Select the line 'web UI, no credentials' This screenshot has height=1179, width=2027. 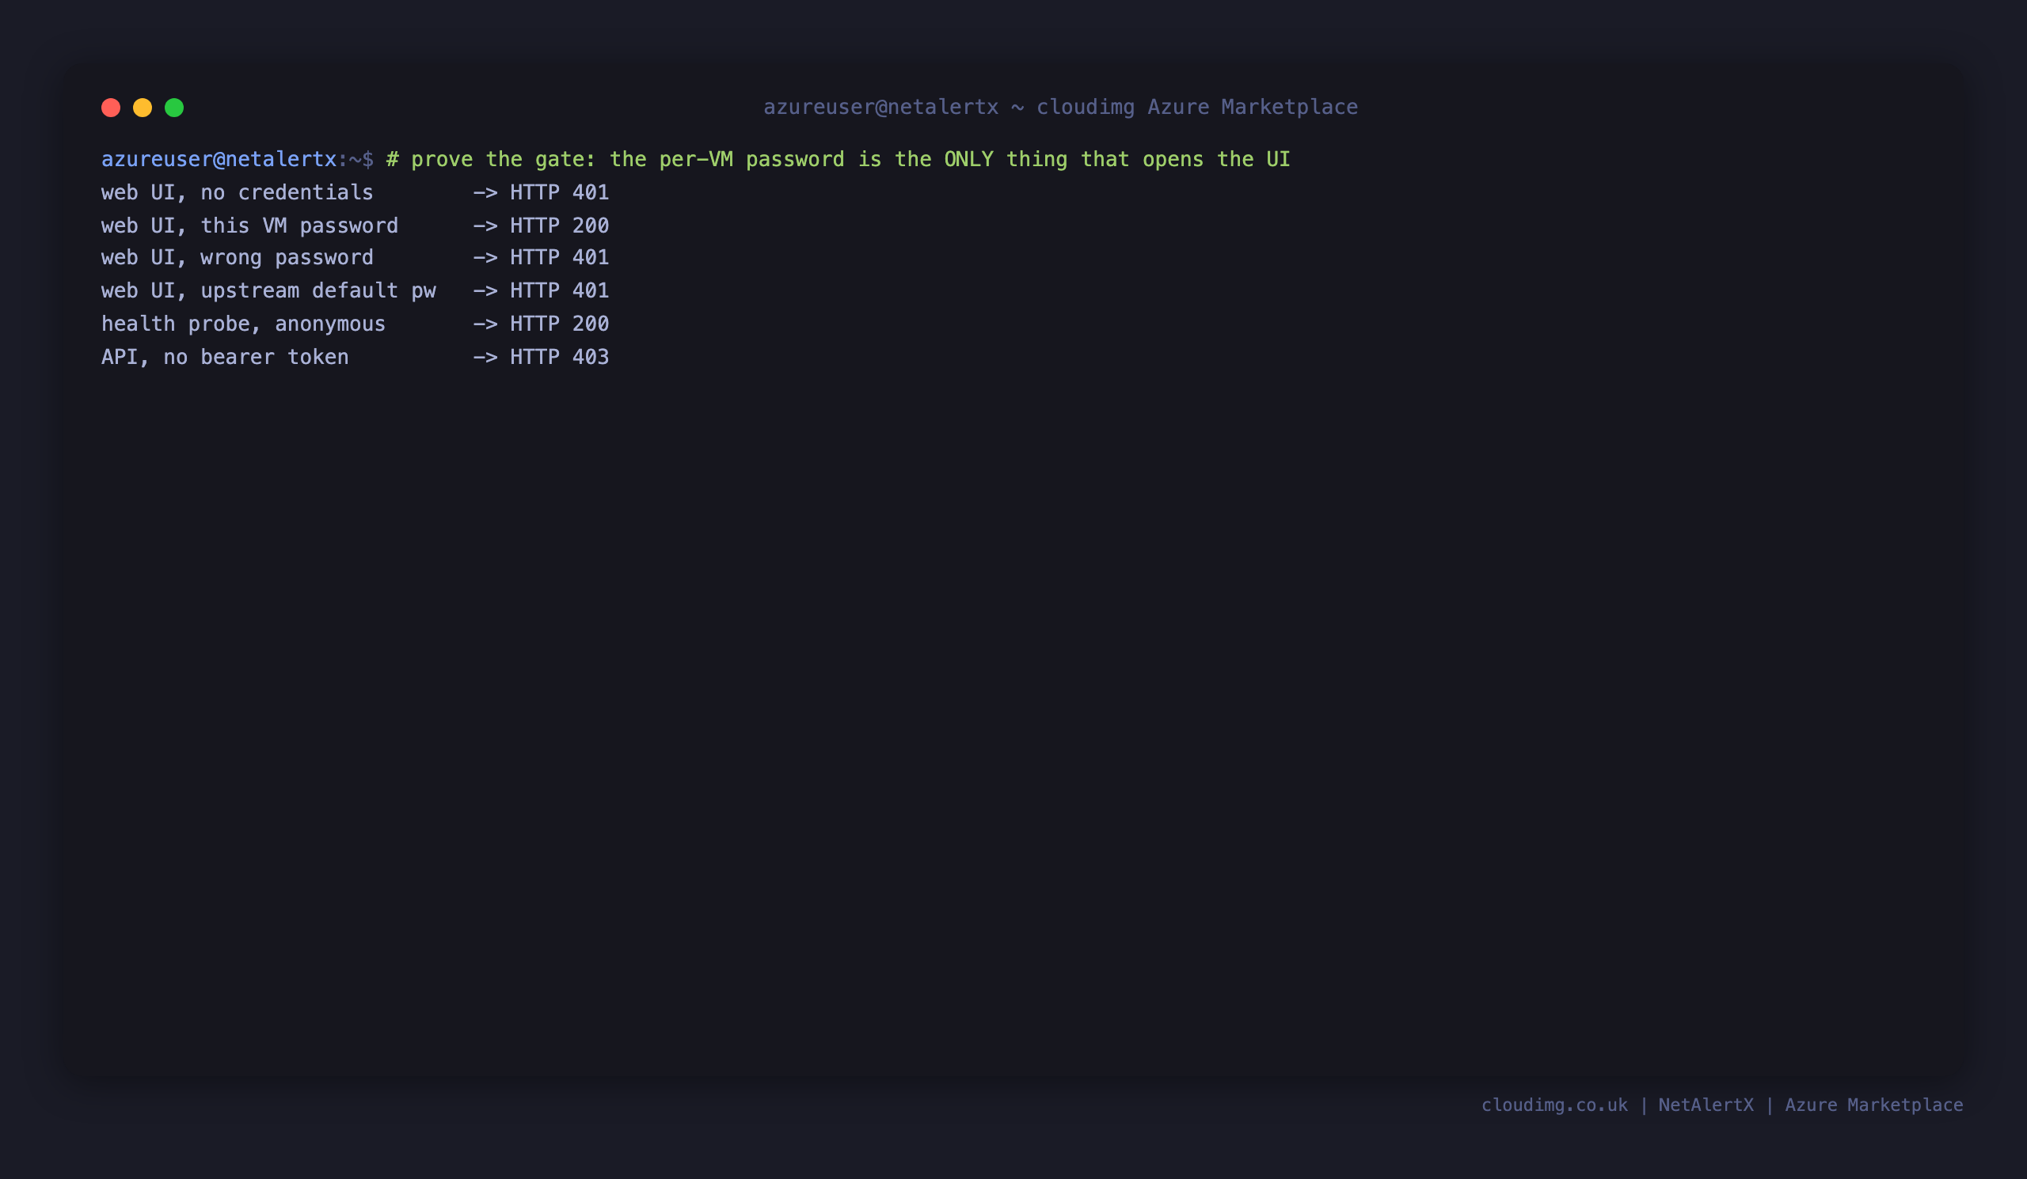355,192
